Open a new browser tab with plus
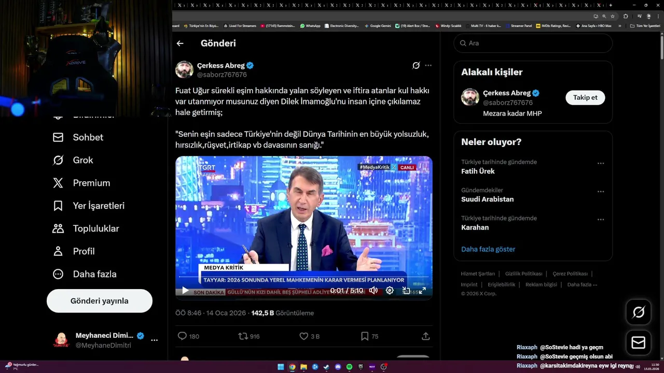 coord(611,5)
